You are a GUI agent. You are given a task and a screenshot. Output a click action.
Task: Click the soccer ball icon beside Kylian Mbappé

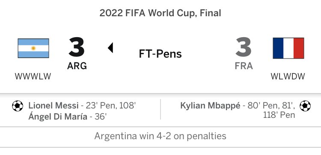pyautogui.click(x=305, y=106)
